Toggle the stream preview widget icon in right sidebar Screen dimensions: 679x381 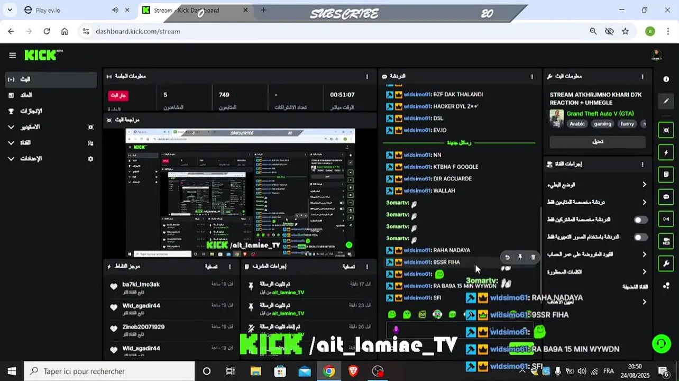click(x=666, y=130)
